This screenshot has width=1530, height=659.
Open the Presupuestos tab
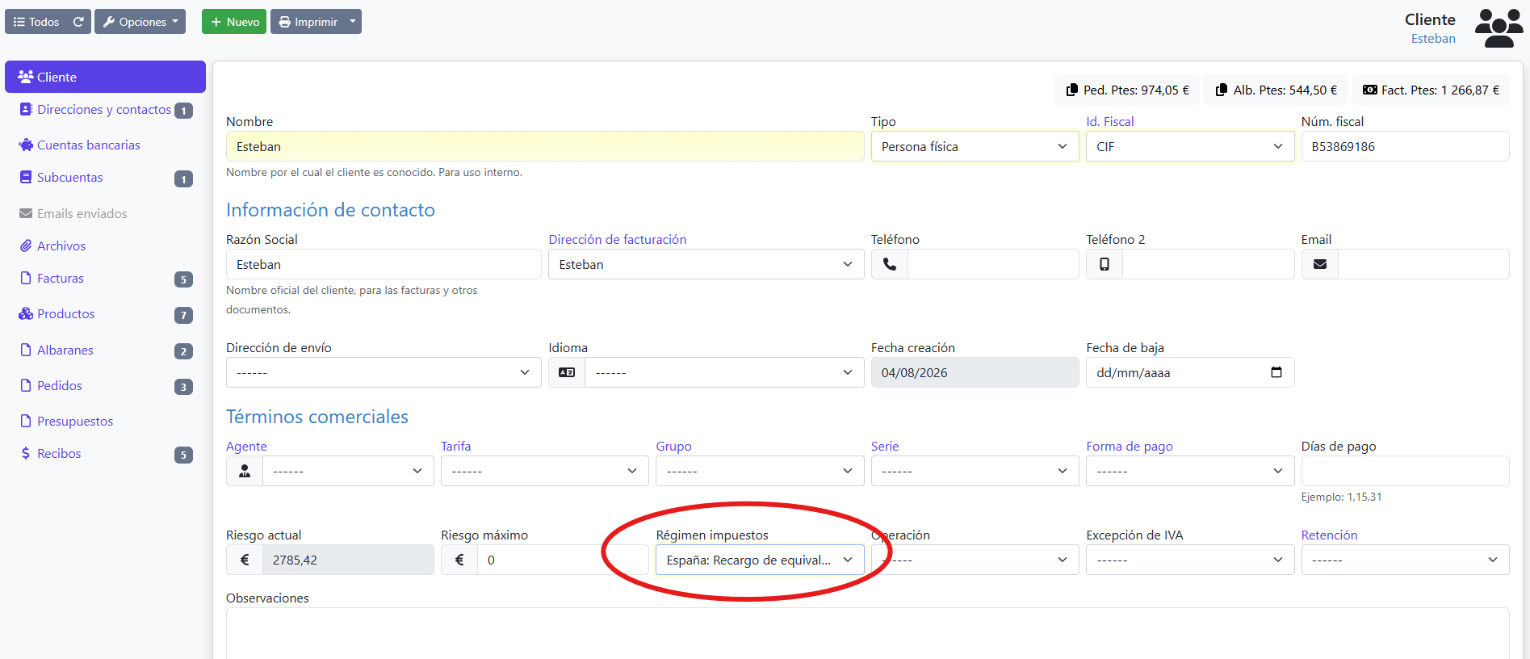[105, 421]
